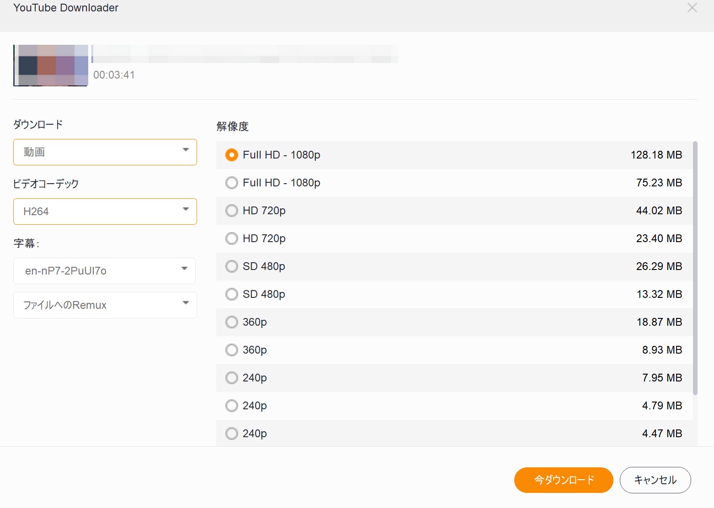Viewport: 714px width, 508px height.
Task: Select 240p 4.47 MB radio button
Action: coord(232,434)
